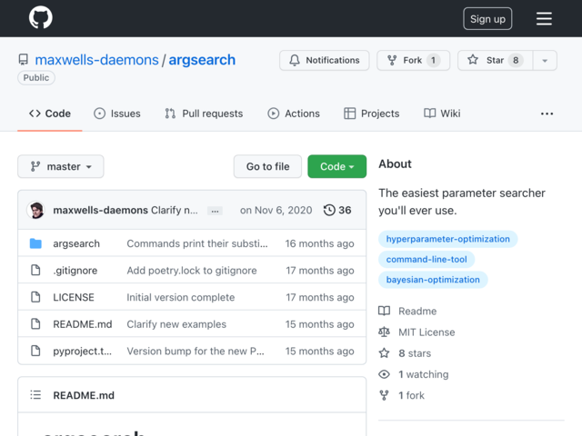View the 36 commits history
582x436 pixels.
point(337,210)
